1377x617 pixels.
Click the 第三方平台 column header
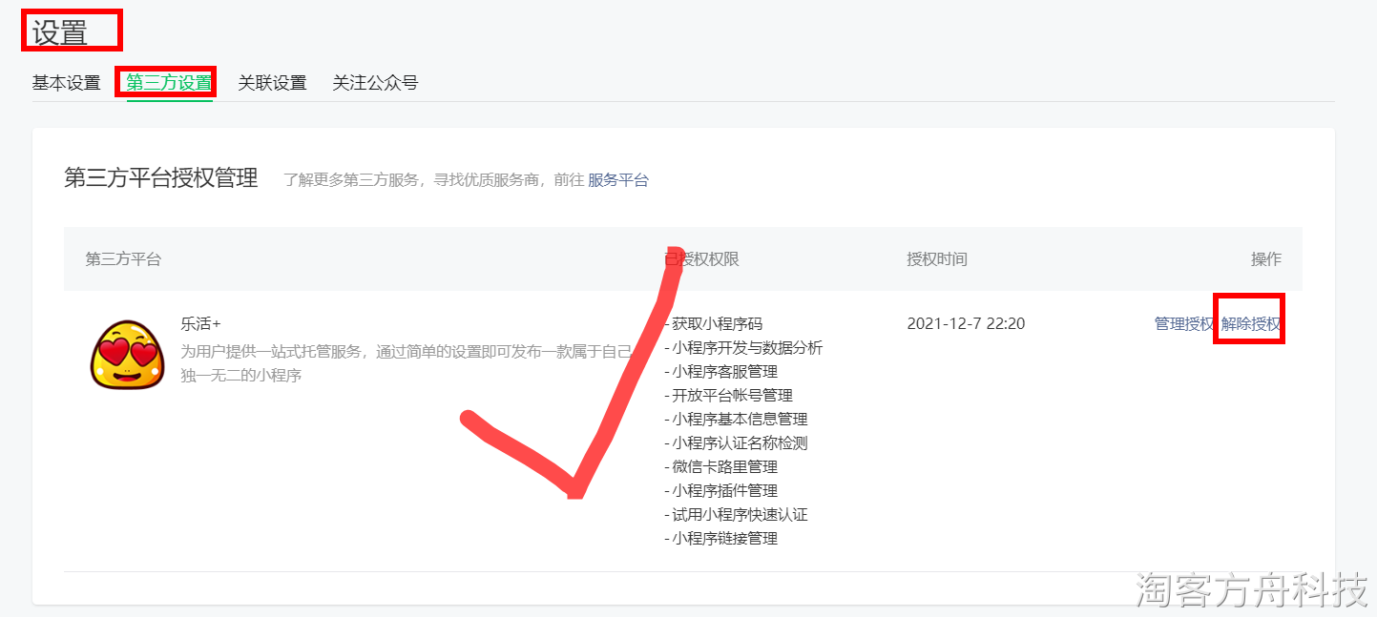[123, 259]
